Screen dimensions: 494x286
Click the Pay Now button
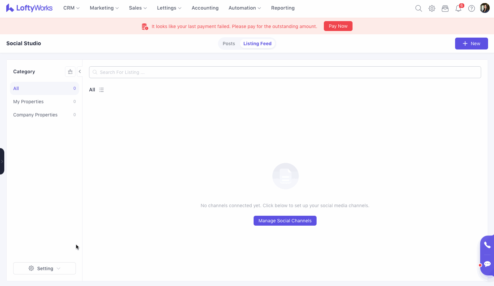338,26
